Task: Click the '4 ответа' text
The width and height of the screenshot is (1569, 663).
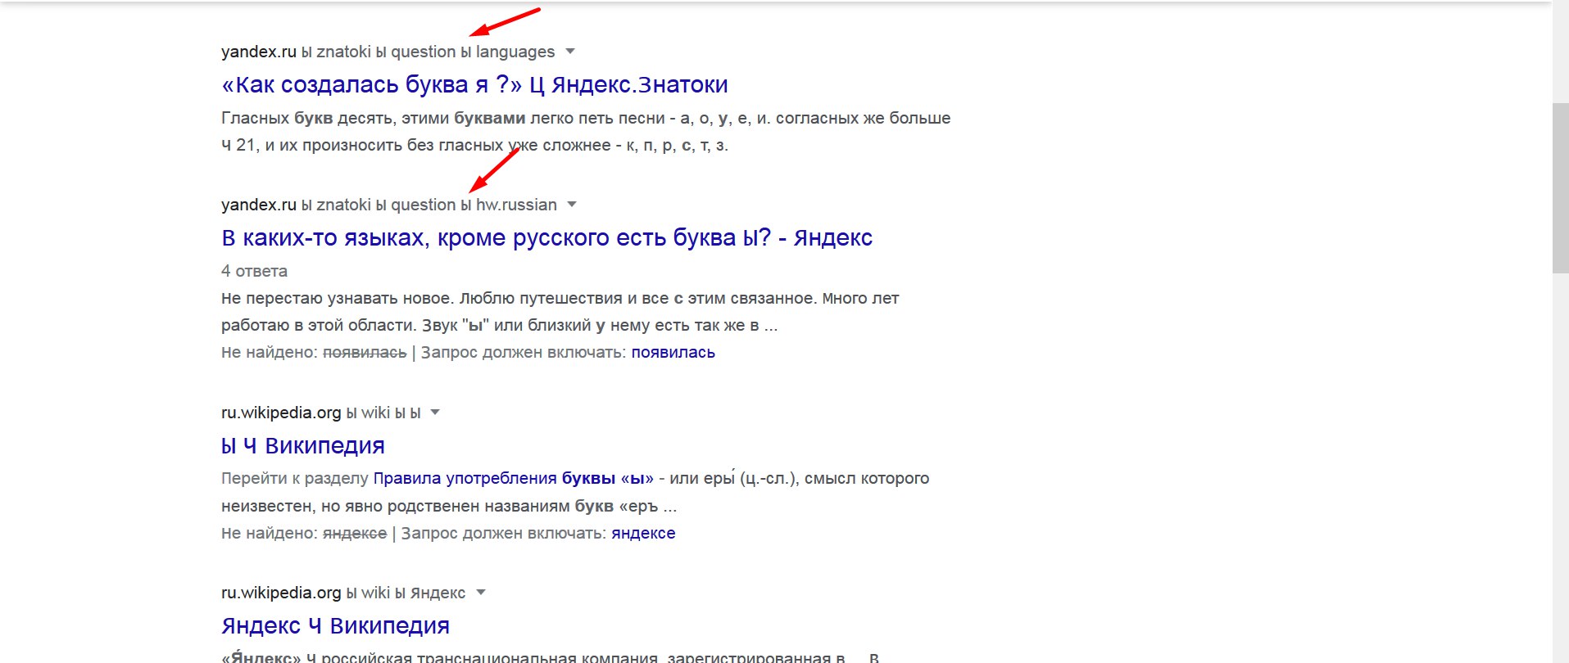Action: [x=254, y=272]
